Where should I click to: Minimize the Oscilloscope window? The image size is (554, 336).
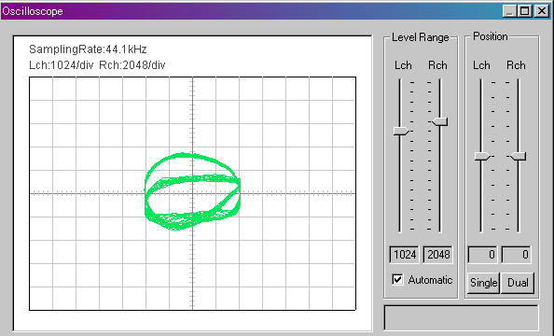click(509, 11)
